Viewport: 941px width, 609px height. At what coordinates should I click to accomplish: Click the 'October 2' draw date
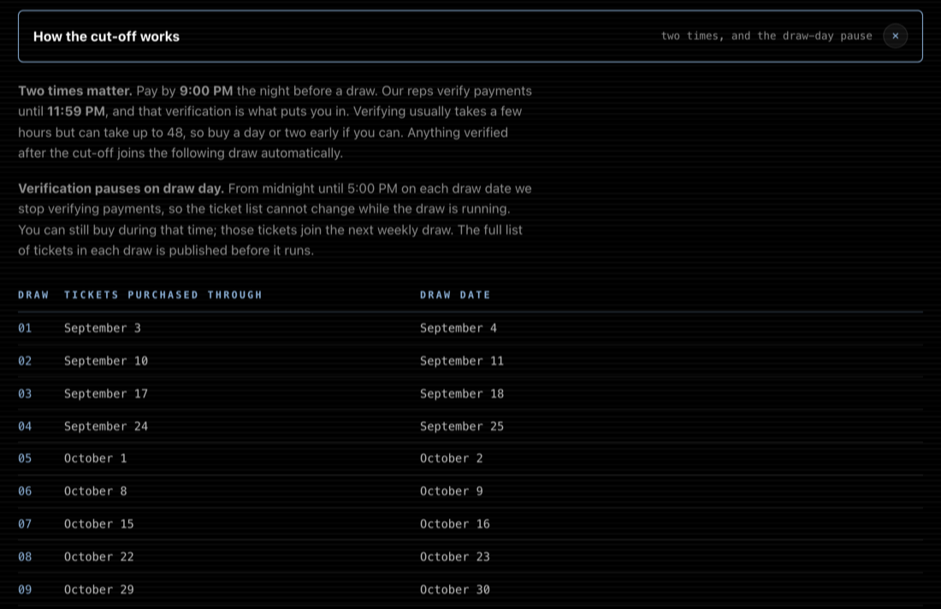452,458
